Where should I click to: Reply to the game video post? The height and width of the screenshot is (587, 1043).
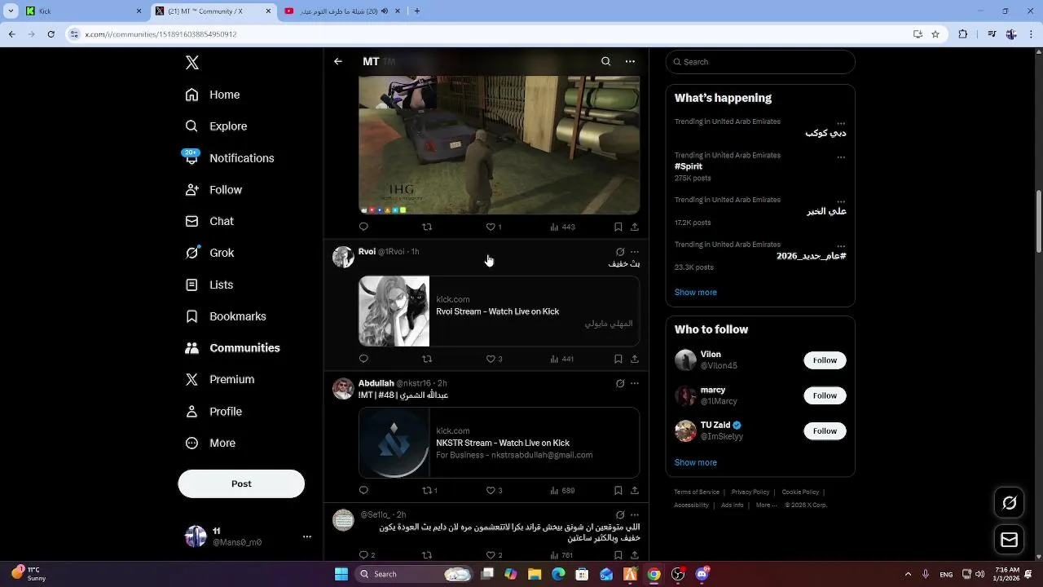pyautogui.click(x=363, y=227)
